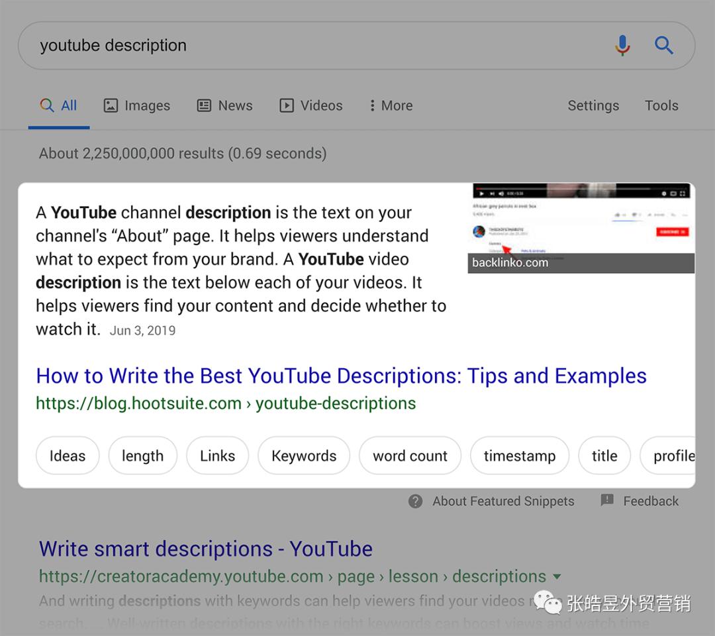This screenshot has height=636, width=715.
Task: Click the Videos tab icon
Action: [x=286, y=105]
